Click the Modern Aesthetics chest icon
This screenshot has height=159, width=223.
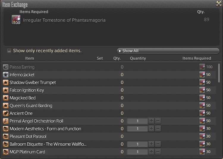point(6,129)
